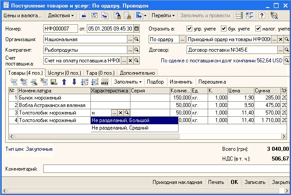This screenshot has height=195, width=291.
Task: Click magnifier icon next to Организация field
Action: coord(136,39)
